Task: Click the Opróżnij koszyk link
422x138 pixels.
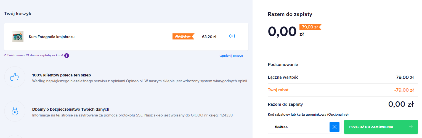Action: (231, 56)
